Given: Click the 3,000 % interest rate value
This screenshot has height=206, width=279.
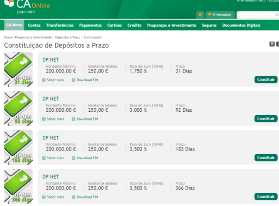Looking at the screenshot, I should point(138,110).
